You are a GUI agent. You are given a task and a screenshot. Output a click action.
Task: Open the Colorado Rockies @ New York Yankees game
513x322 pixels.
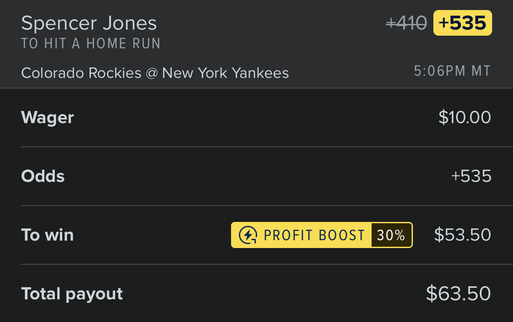tap(155, 73)
